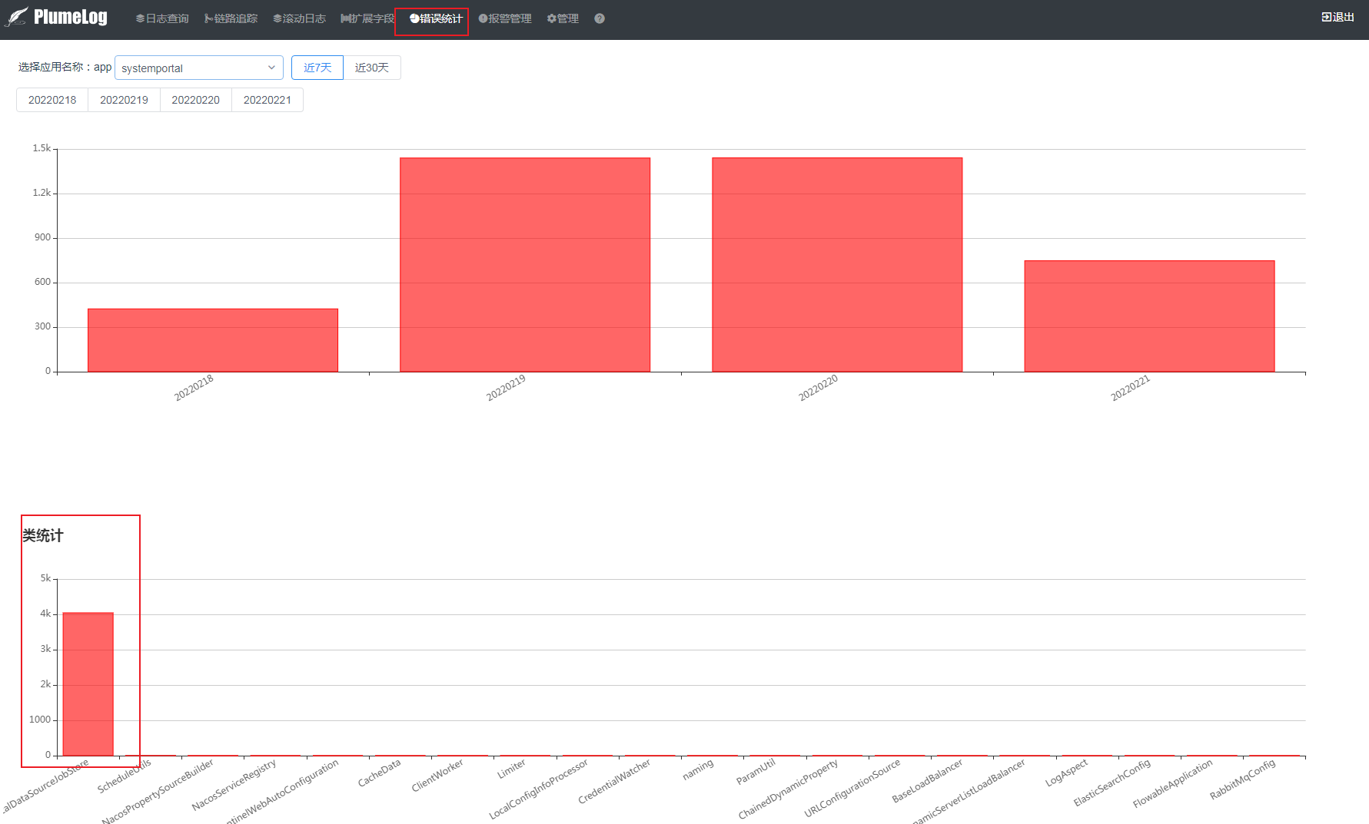Click the 20220218 error count bar
1369x824 pixels.
tap(213, 340)
